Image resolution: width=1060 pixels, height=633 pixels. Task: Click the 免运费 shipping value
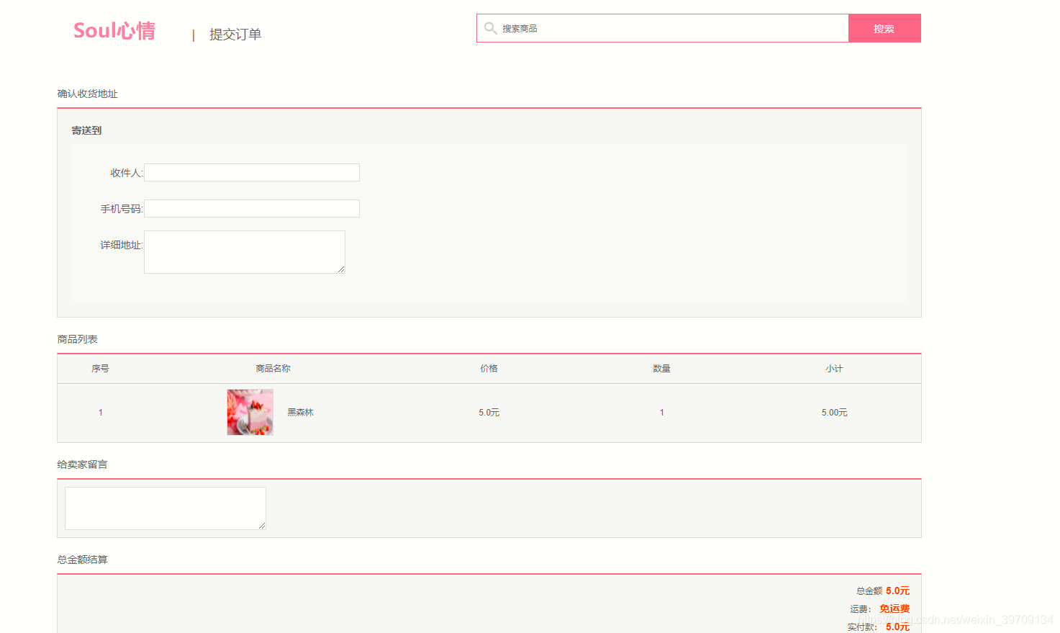tap(894, 609)
